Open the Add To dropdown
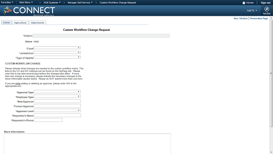Screen dimensions: 273x154 [252, 10]
